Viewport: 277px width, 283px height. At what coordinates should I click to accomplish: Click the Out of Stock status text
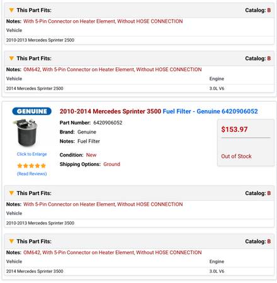[236, 156]
